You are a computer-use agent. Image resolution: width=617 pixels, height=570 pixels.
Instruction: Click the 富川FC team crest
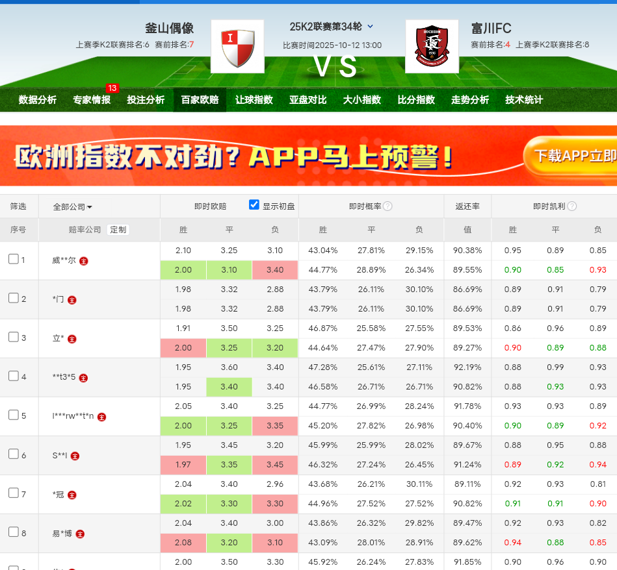tap(432, 47)
